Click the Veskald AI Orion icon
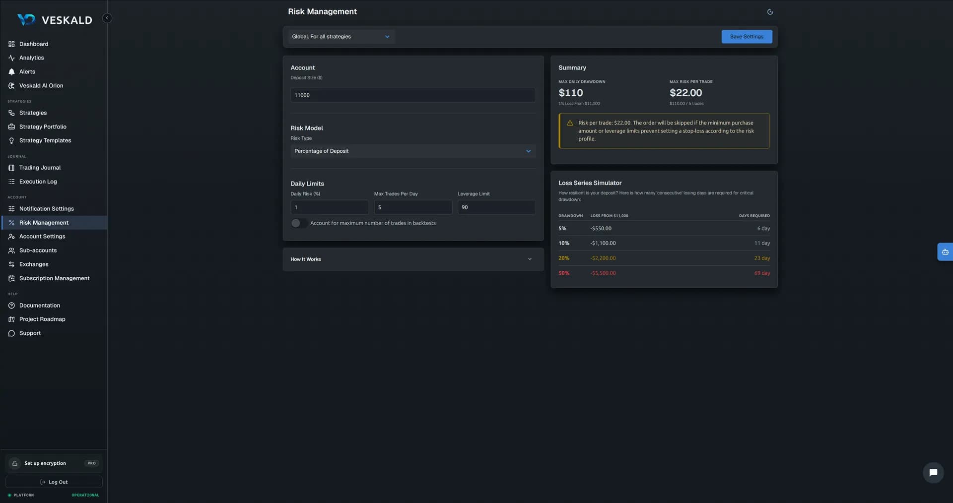The height and width of the screenshot is (503, 953). tap(11, 86)
